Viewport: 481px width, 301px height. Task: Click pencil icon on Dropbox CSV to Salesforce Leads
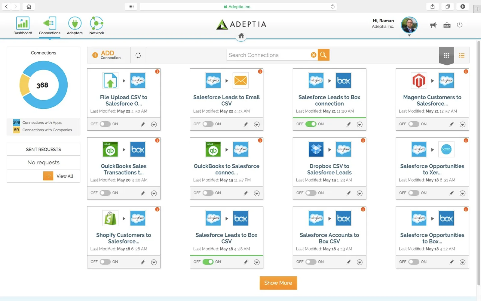[349, 193]
